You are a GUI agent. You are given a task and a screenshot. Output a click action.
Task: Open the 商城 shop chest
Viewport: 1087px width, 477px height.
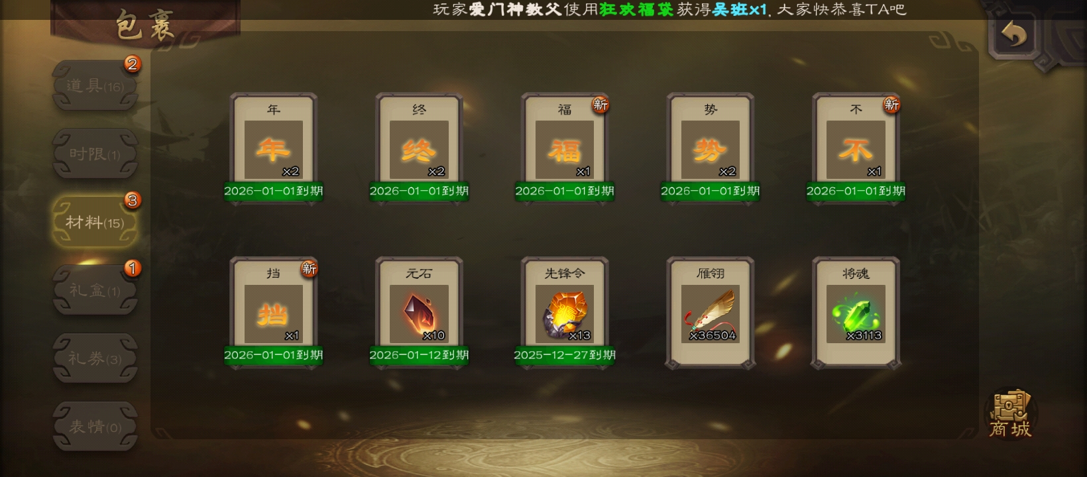tap(1010, 413)
